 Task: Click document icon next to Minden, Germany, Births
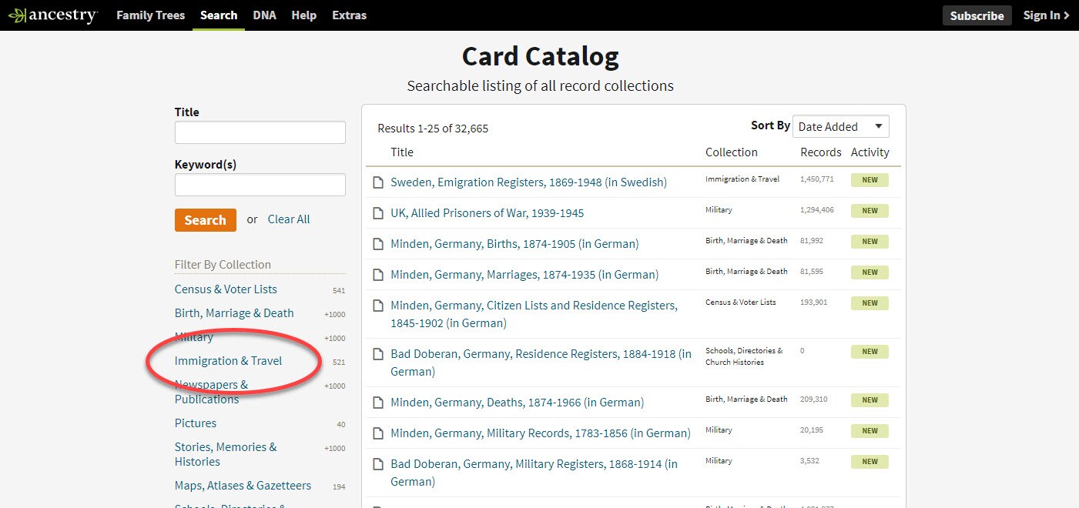(378, 243)
